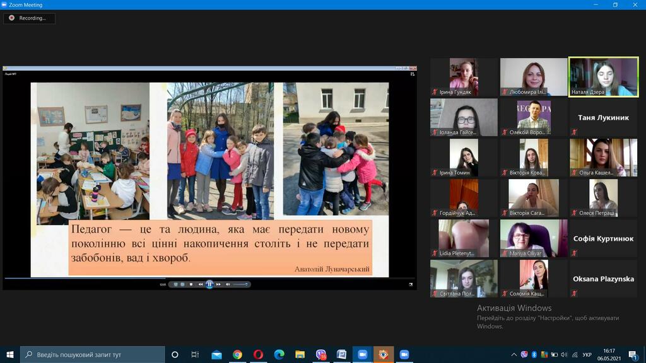
Task: Adjust the media player volume slider
Action: 240,284
